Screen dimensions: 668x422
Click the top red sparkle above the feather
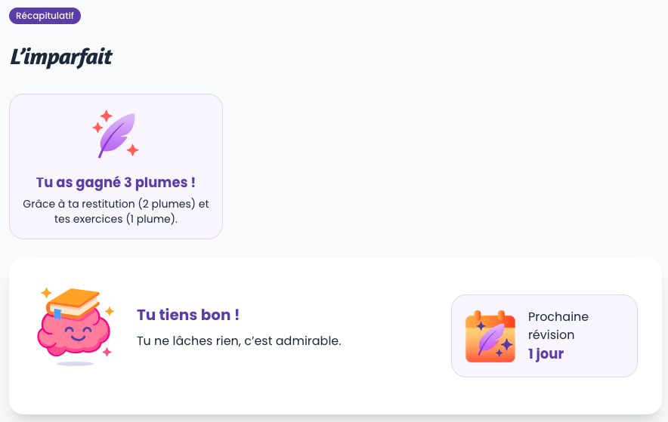(x=107, y=116)
